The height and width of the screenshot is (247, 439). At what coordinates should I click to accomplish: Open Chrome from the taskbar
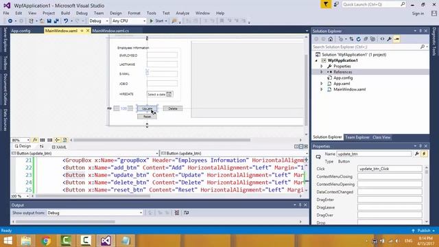pyautogui.click(x=46, y=241)
